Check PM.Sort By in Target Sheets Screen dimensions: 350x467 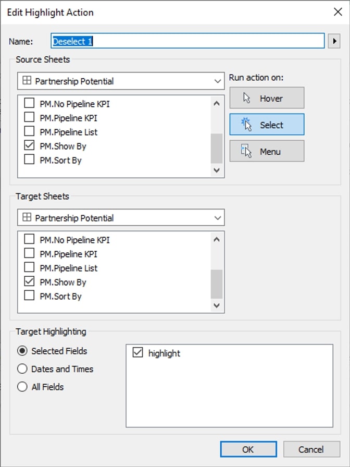pos(29,296)
